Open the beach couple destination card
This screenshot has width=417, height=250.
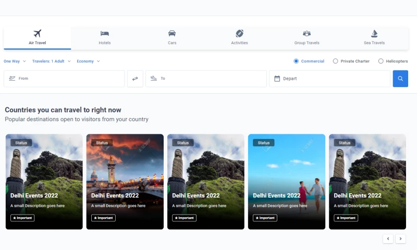[287, 182]
